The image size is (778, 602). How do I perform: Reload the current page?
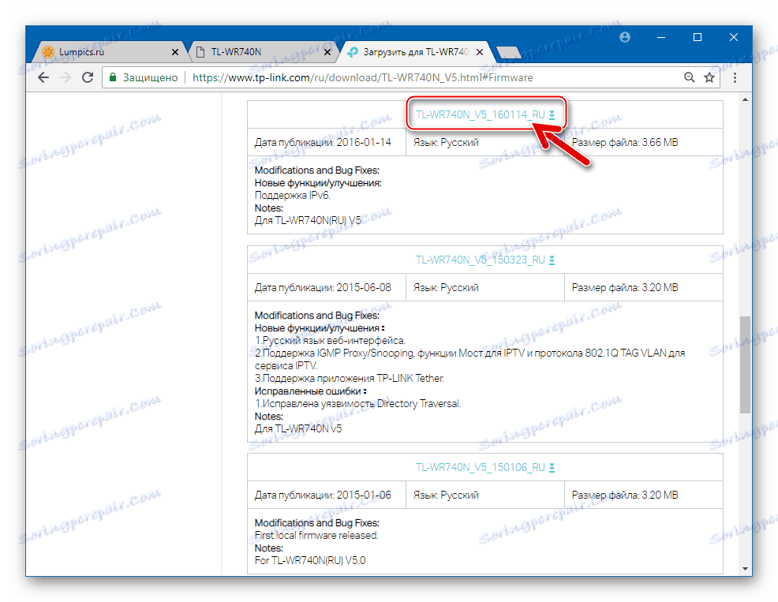(88, 77)
